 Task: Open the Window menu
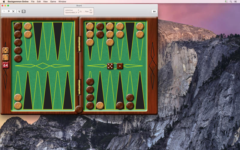coord(62,1)
